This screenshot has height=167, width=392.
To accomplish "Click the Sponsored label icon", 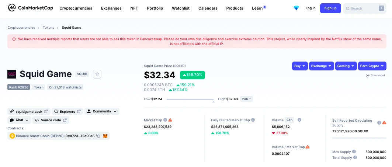I will [x=368, y=76].
